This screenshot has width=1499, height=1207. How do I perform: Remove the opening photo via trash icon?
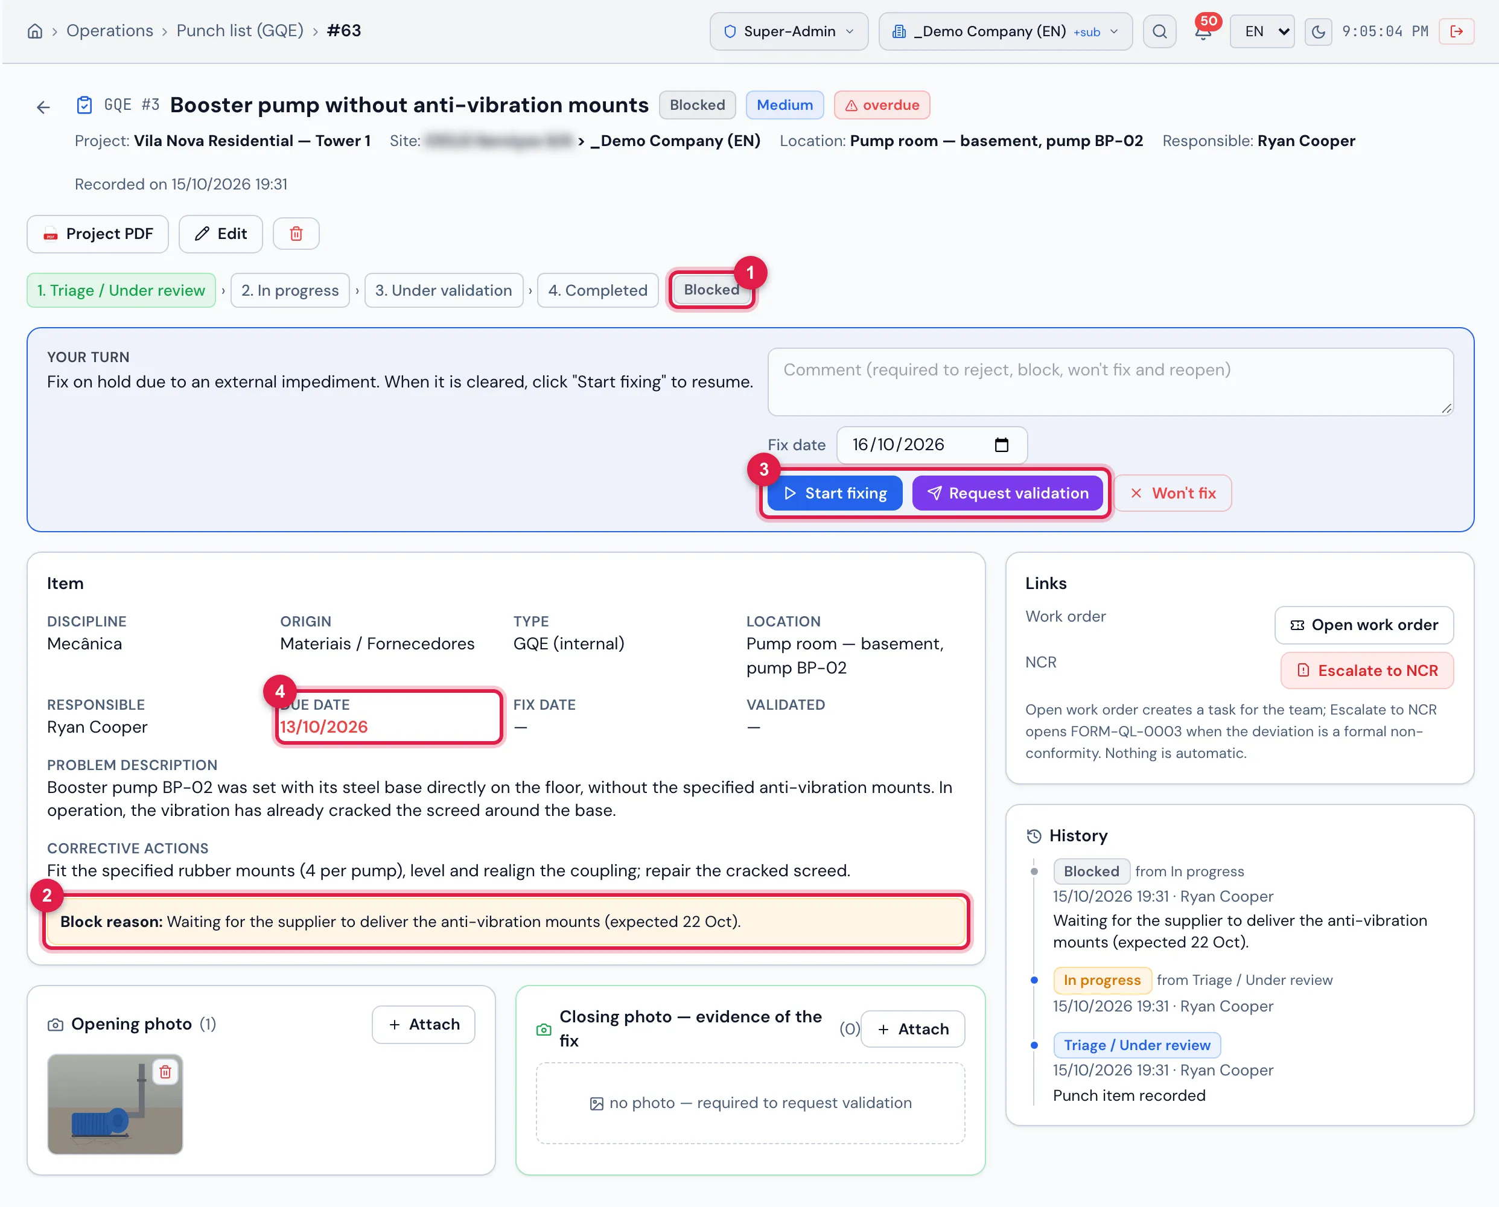point(165,1071)
